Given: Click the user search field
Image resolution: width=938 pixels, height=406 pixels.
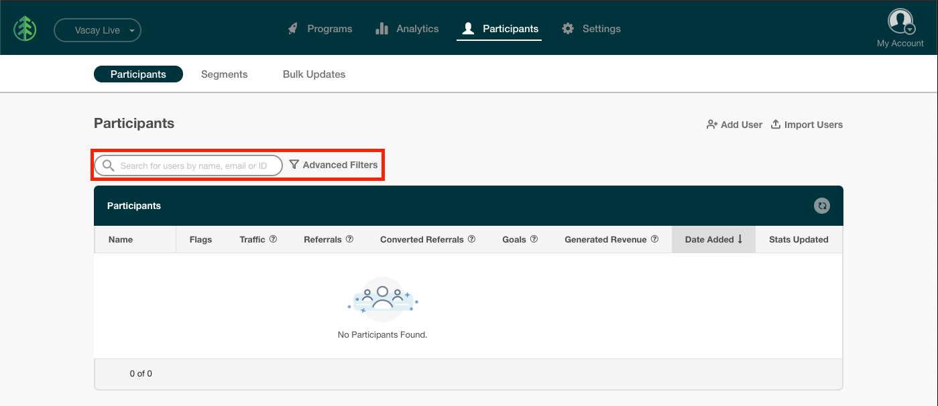Looking at the screenshot, I should pyautogui.click(x=188, y=165).
